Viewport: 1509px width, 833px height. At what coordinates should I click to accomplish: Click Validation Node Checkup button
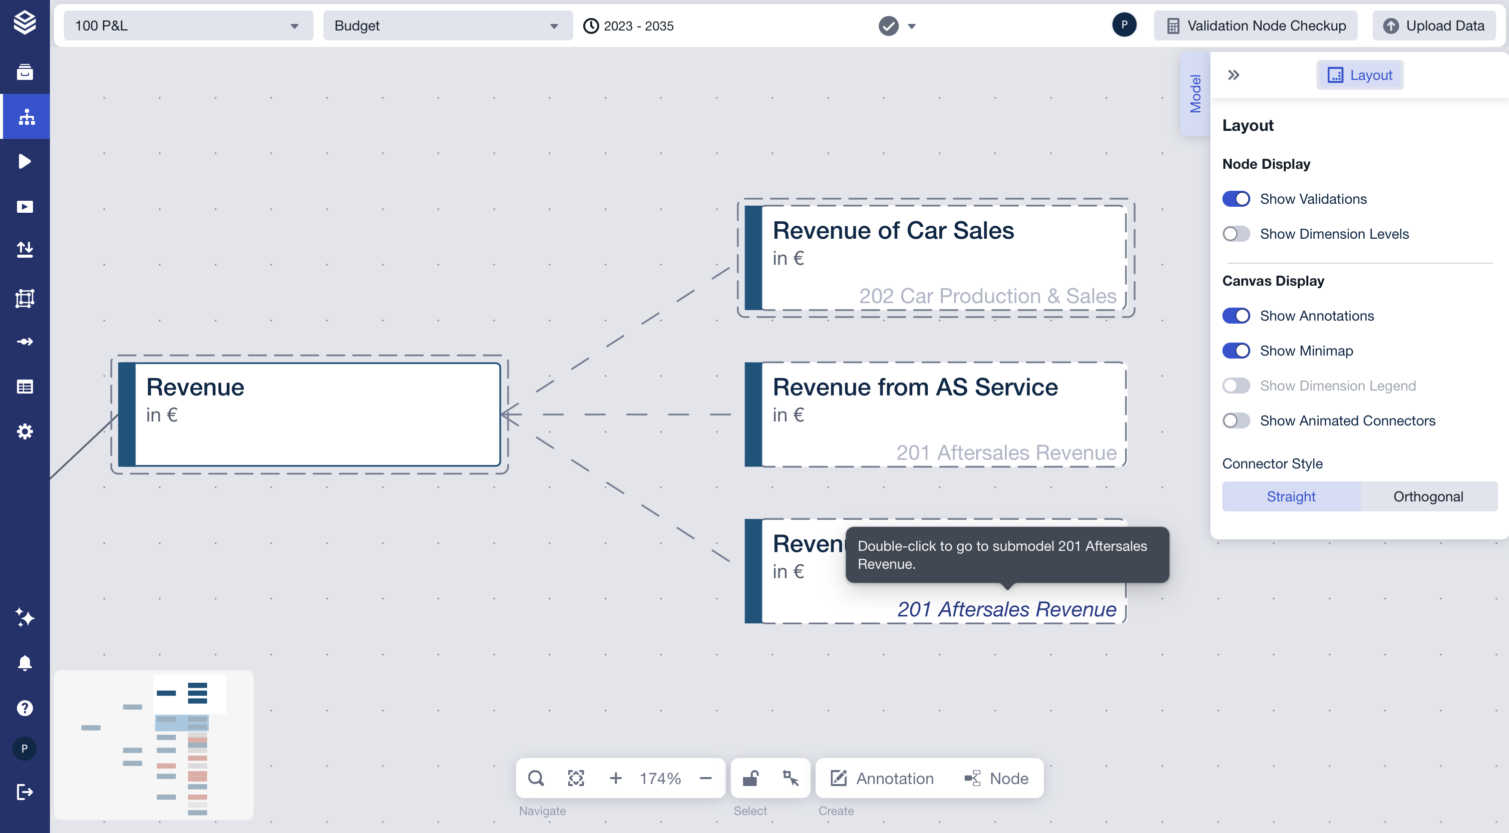[x=1255, y=26]
